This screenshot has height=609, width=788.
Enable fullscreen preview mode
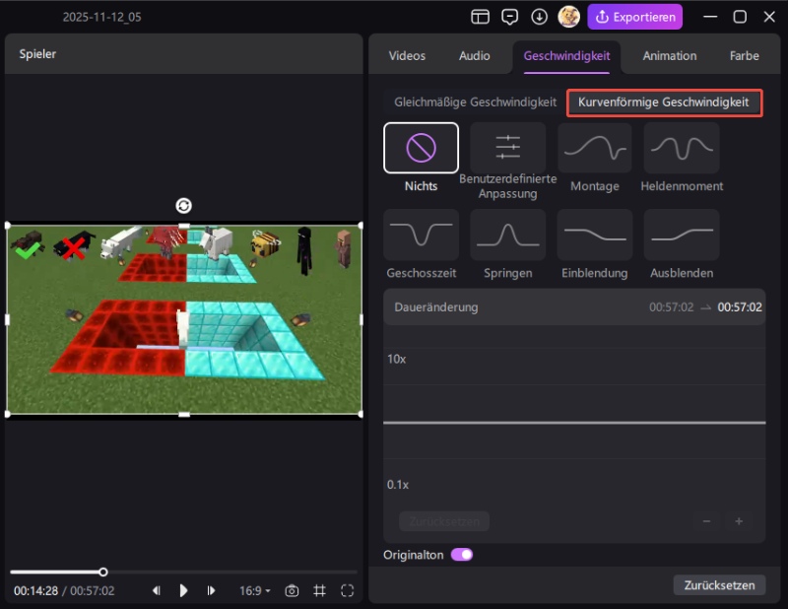coord(347,590)
